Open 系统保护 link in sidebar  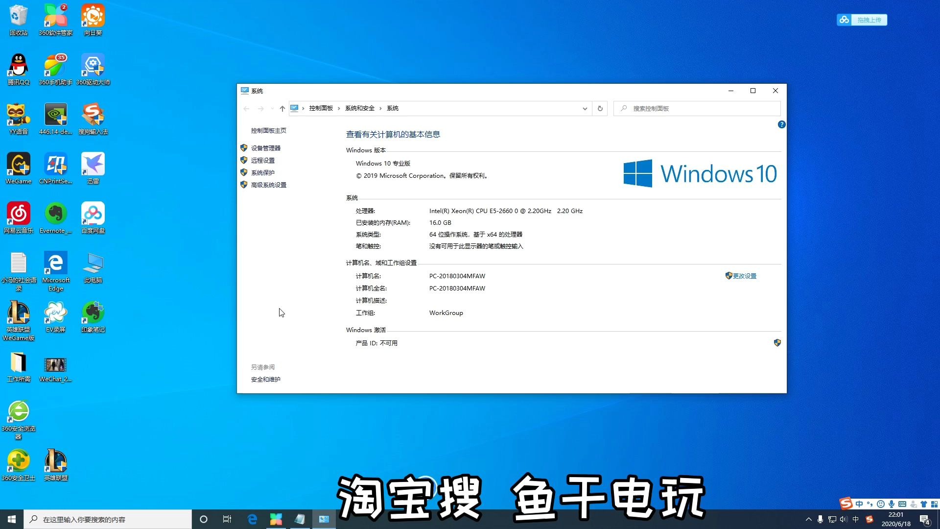(x=262, y=172)
